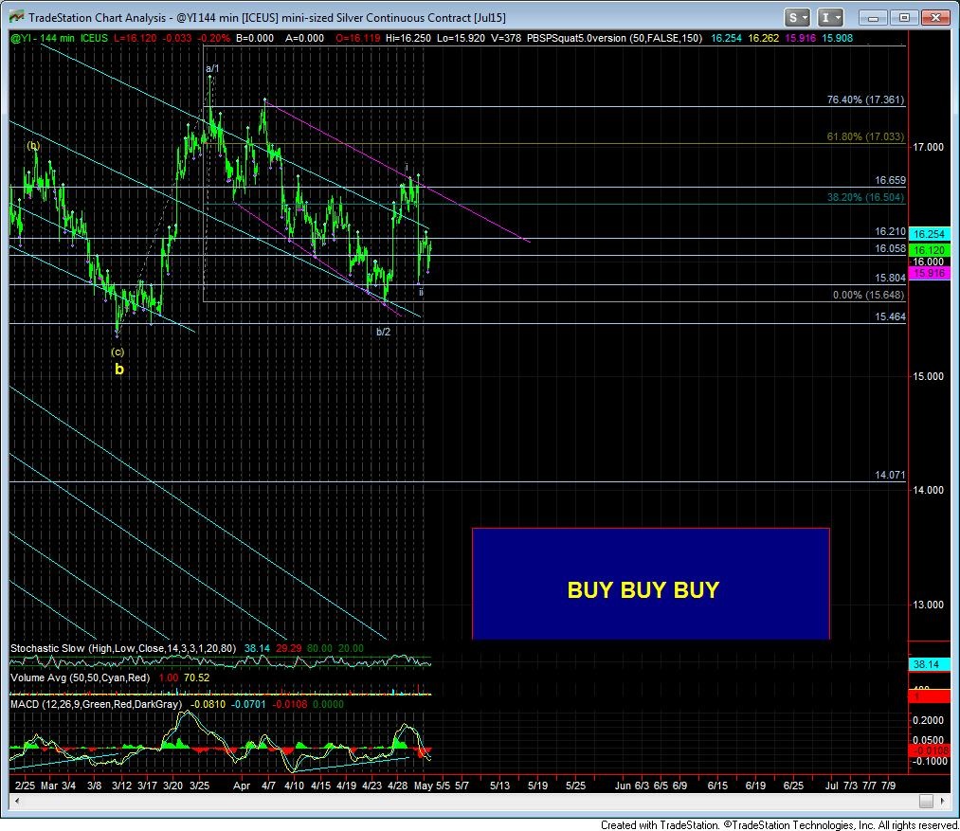Select the 61.80% (17.033) Fibonacci label
The width and height of the screenshot is (960, 831).
865,136
